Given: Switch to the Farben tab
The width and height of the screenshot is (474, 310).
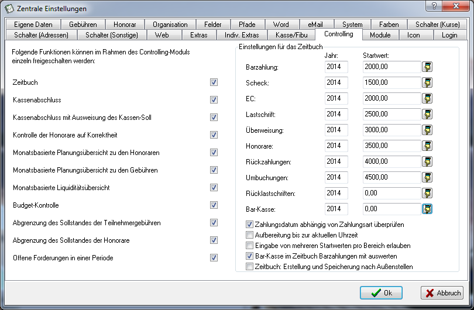Looking at the screenshot, I should [389, 25].
